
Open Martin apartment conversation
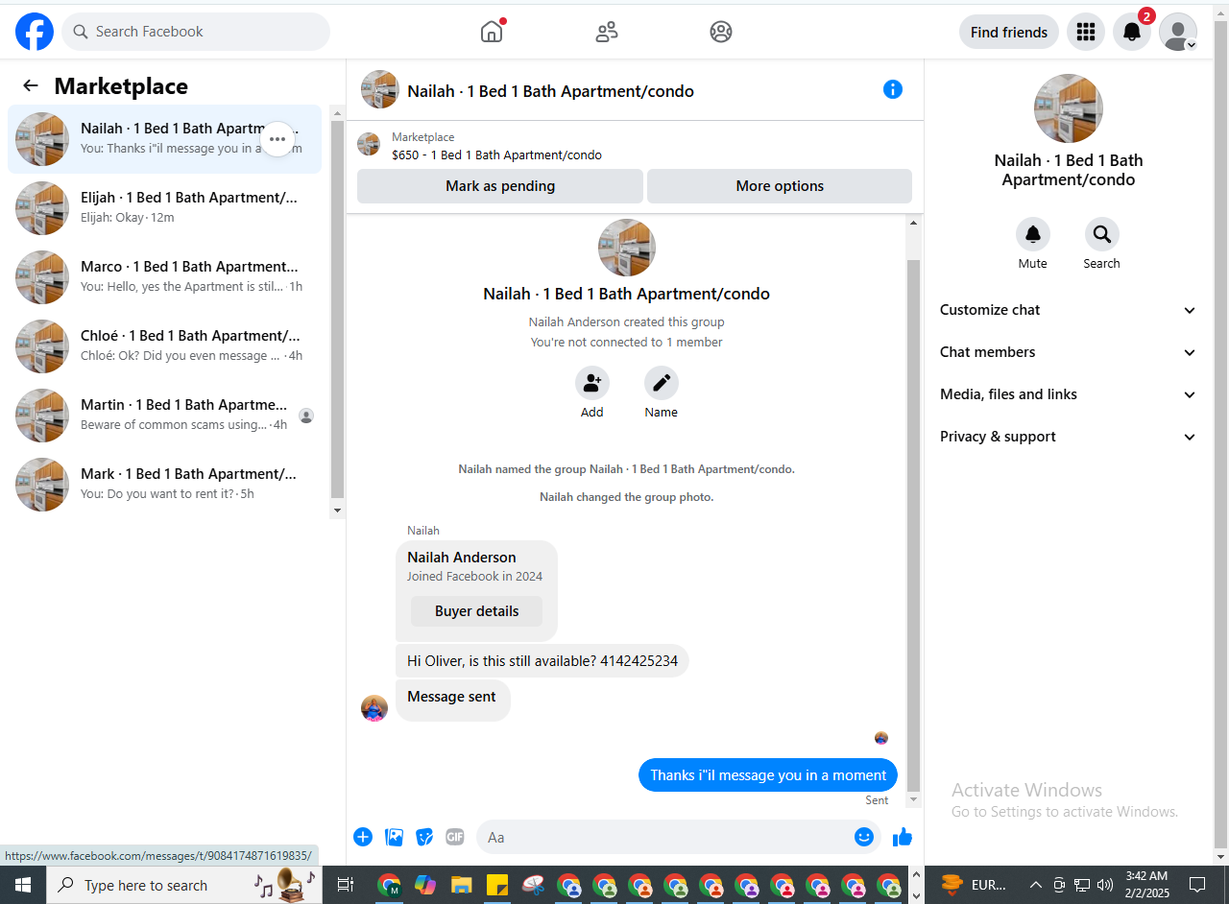[x=164, y=416]
